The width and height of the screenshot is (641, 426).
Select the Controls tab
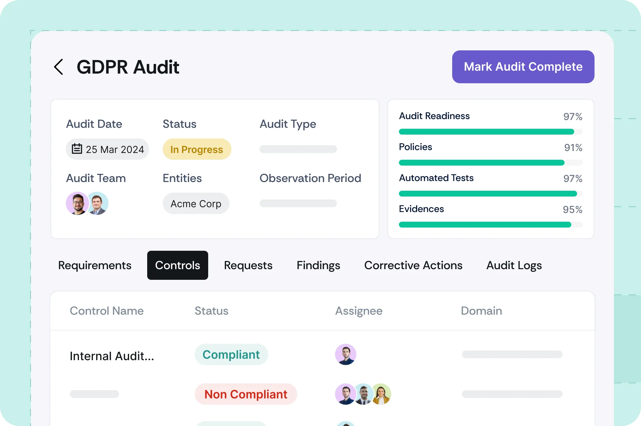[178, 265]
